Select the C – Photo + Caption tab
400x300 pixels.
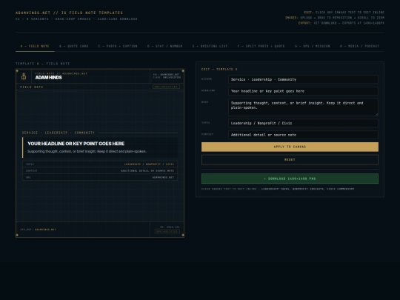point(118,46)
